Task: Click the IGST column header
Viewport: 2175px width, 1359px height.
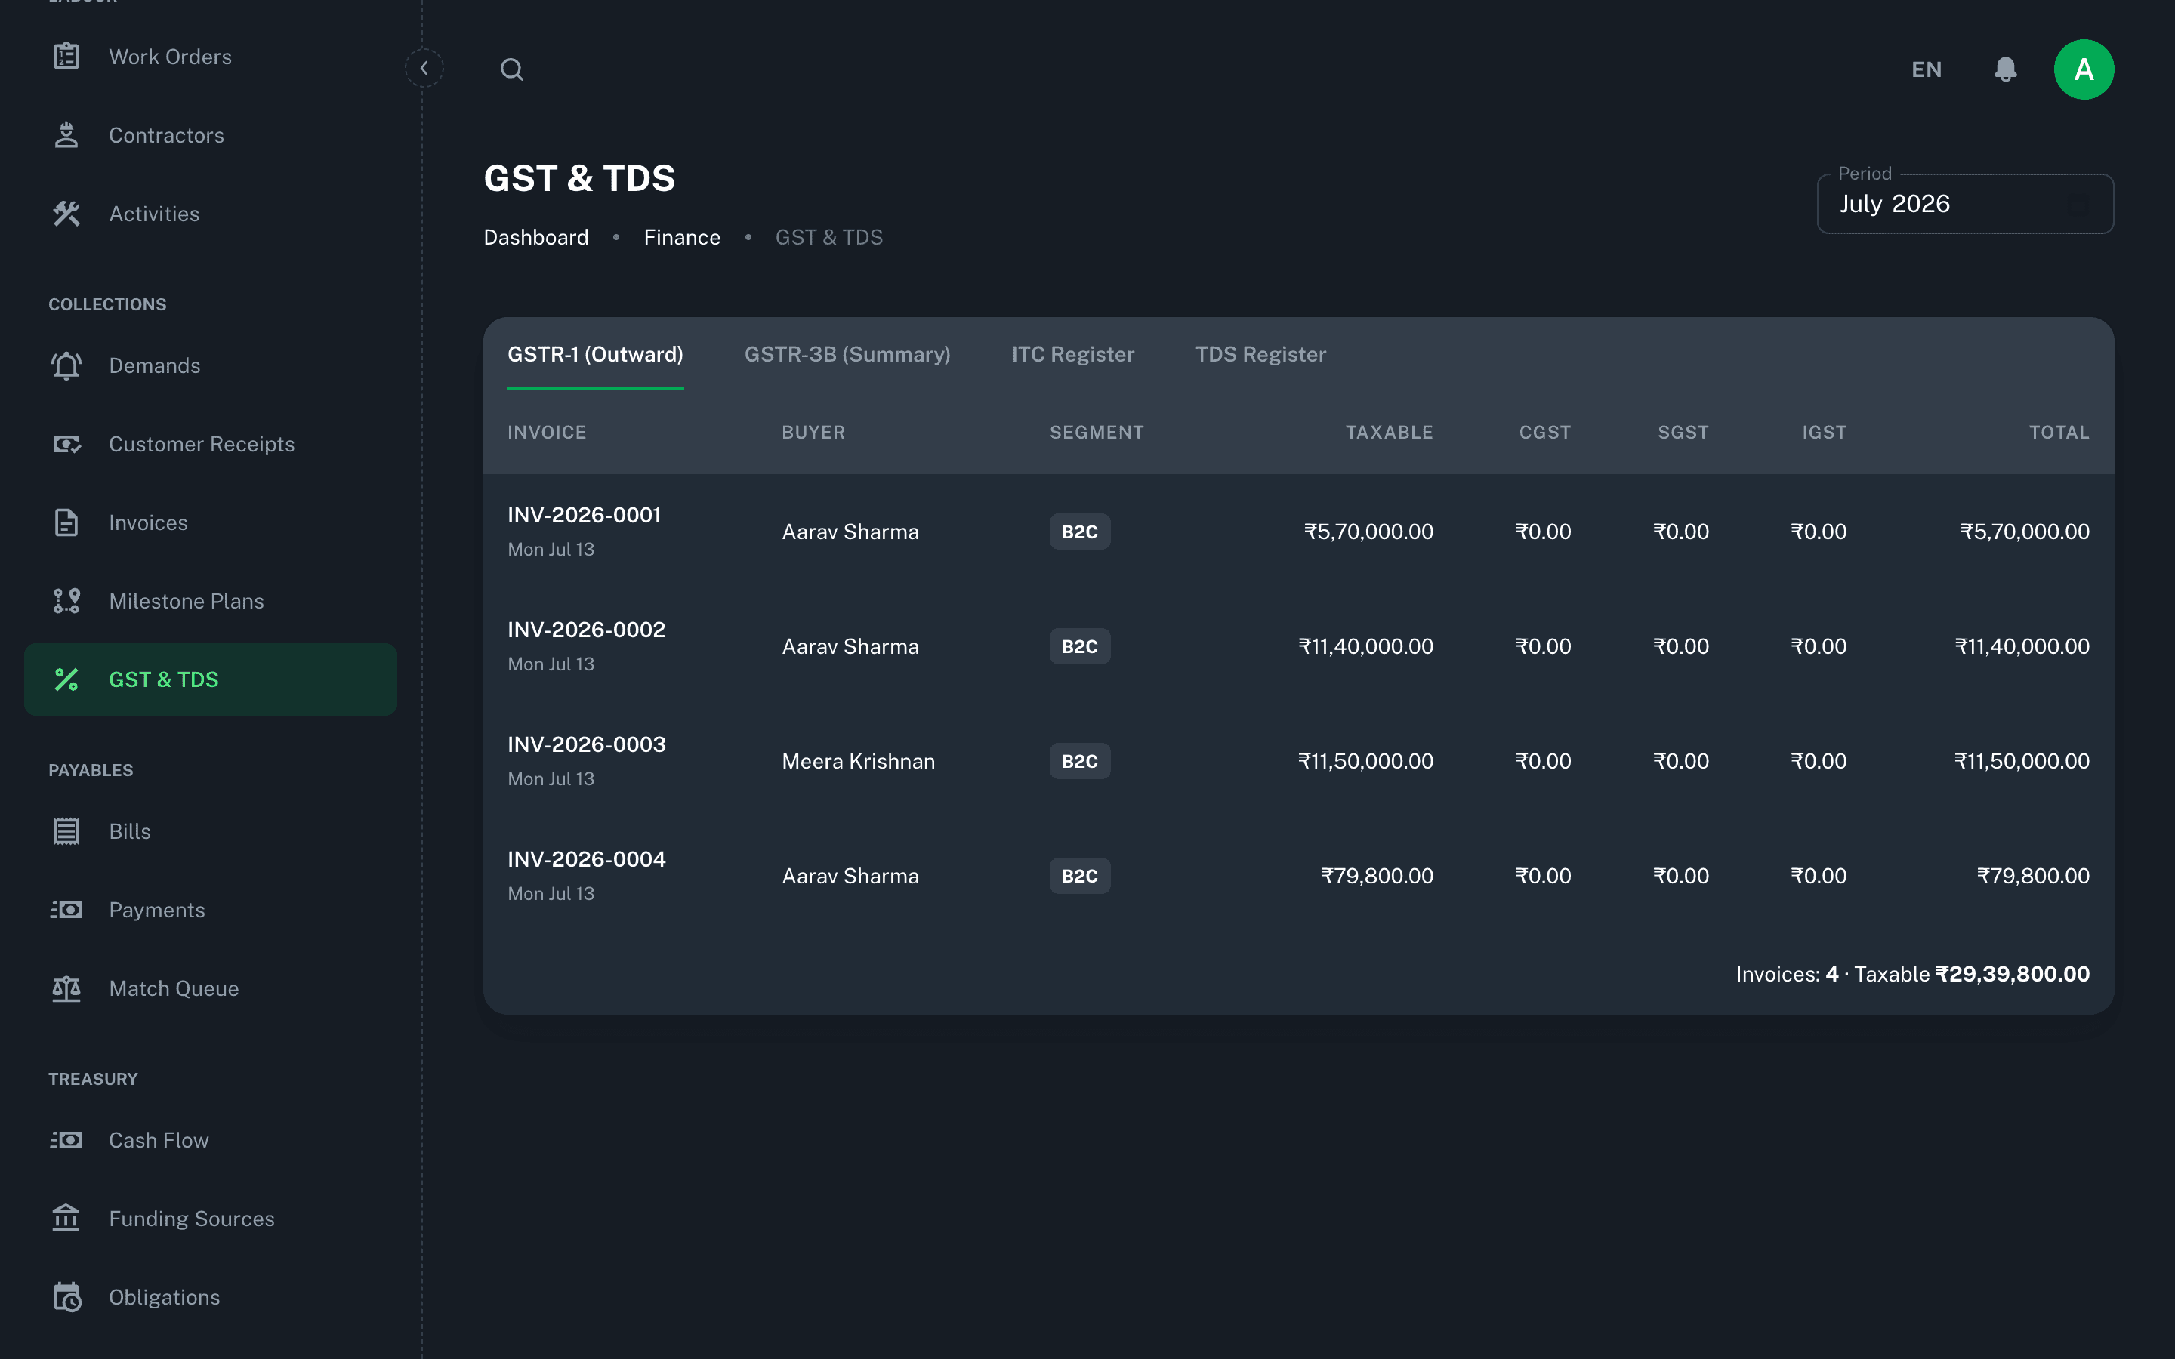Action: (1824, 433)
